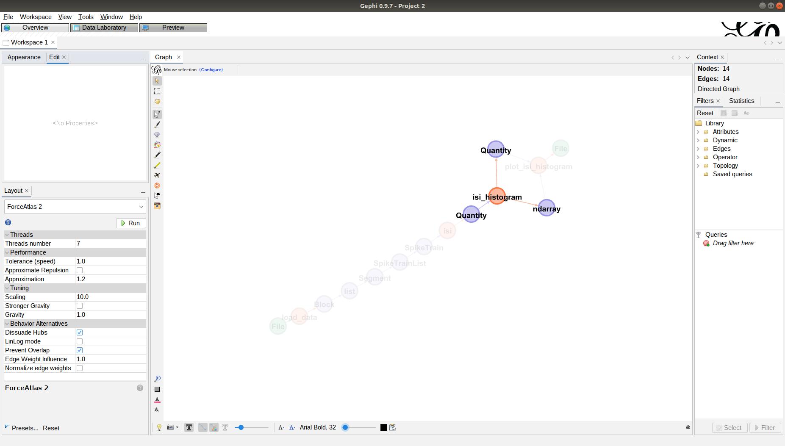Click the lightbulb background color icon
Screen dimensions: 785x446
click(159, 427)
